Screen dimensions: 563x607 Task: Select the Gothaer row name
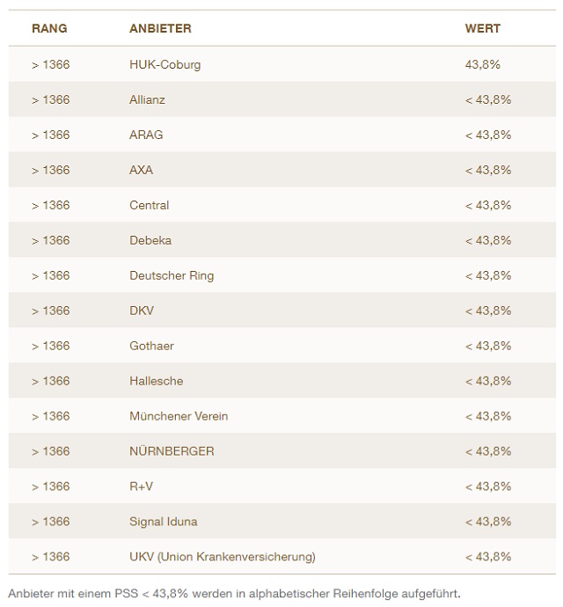[152, 346]
